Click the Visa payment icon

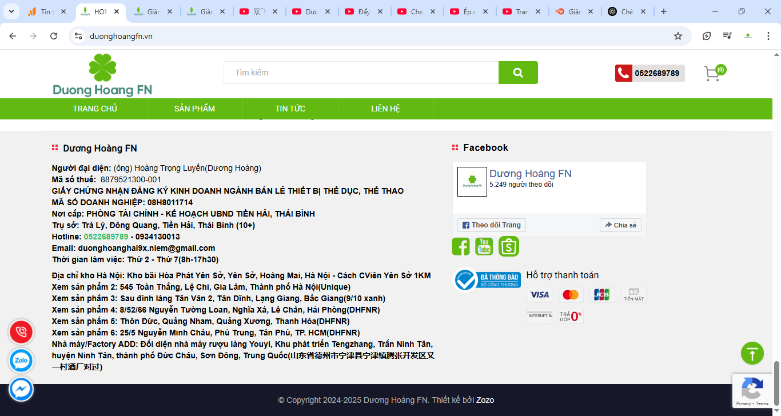coord(539,295)
